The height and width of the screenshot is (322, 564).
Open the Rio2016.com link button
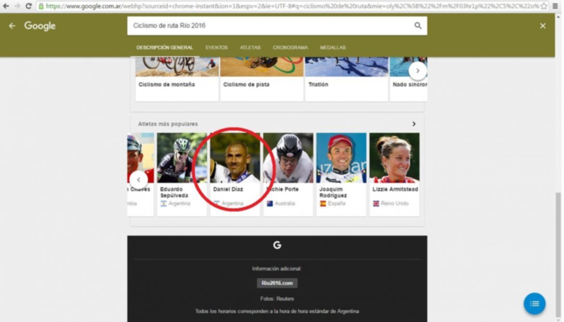click(277, 283)
